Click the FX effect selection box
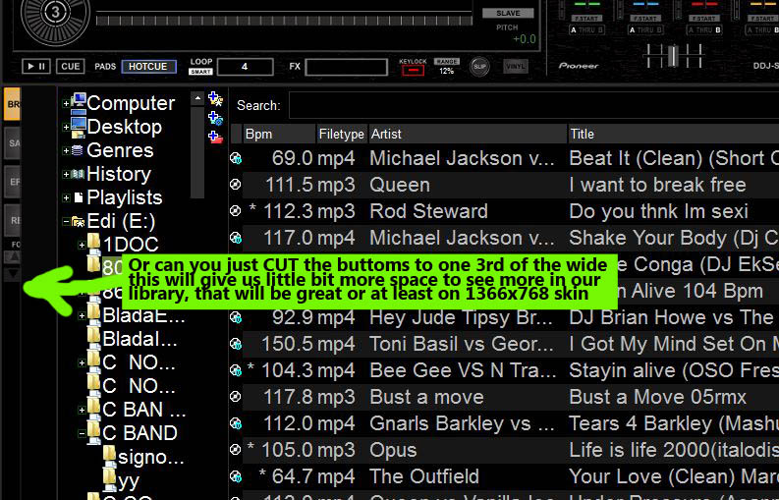 point(347,67)
